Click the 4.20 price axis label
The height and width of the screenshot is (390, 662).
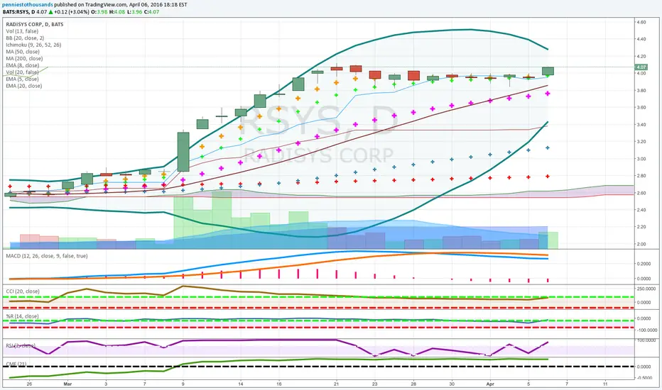point(641,56)
